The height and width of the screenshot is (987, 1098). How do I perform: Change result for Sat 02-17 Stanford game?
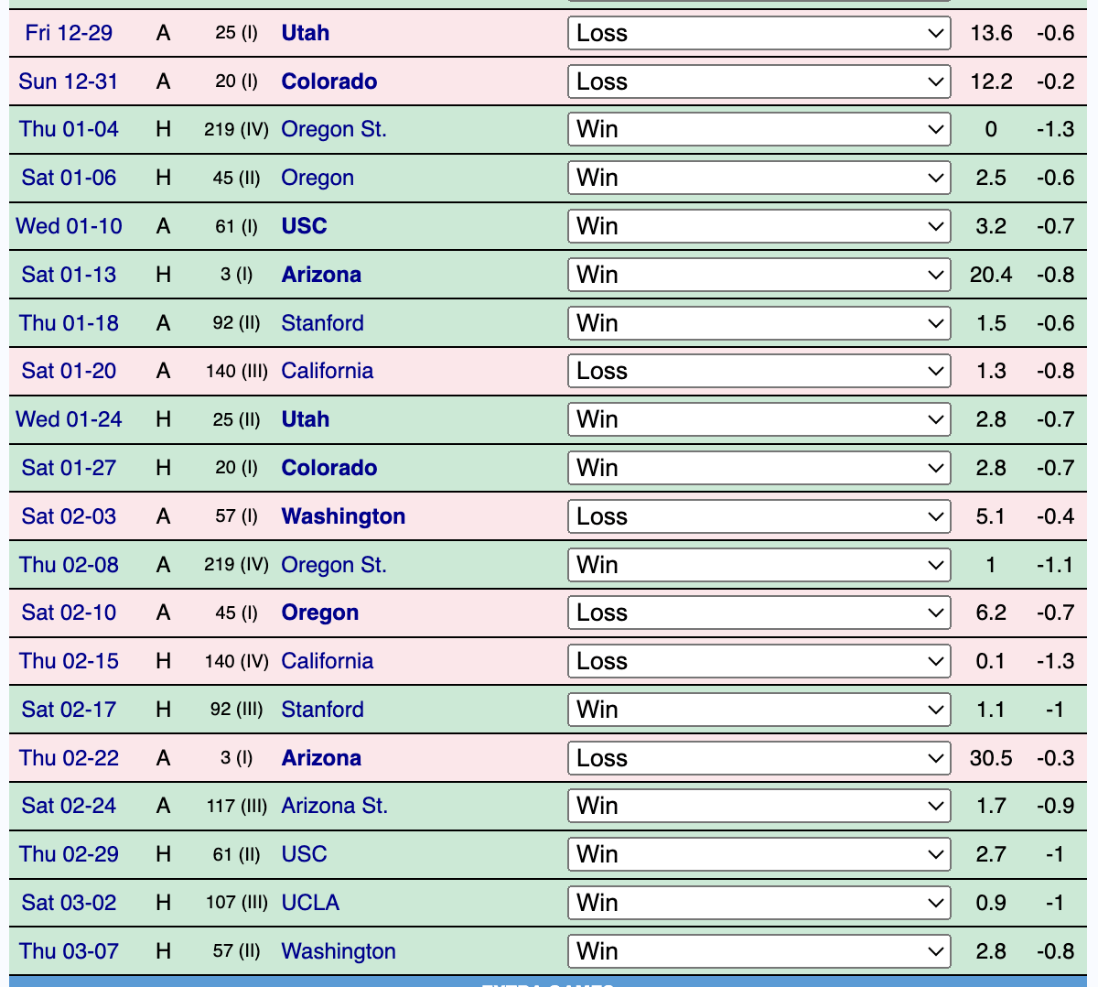pyautogui.click(x=759, y=710)
